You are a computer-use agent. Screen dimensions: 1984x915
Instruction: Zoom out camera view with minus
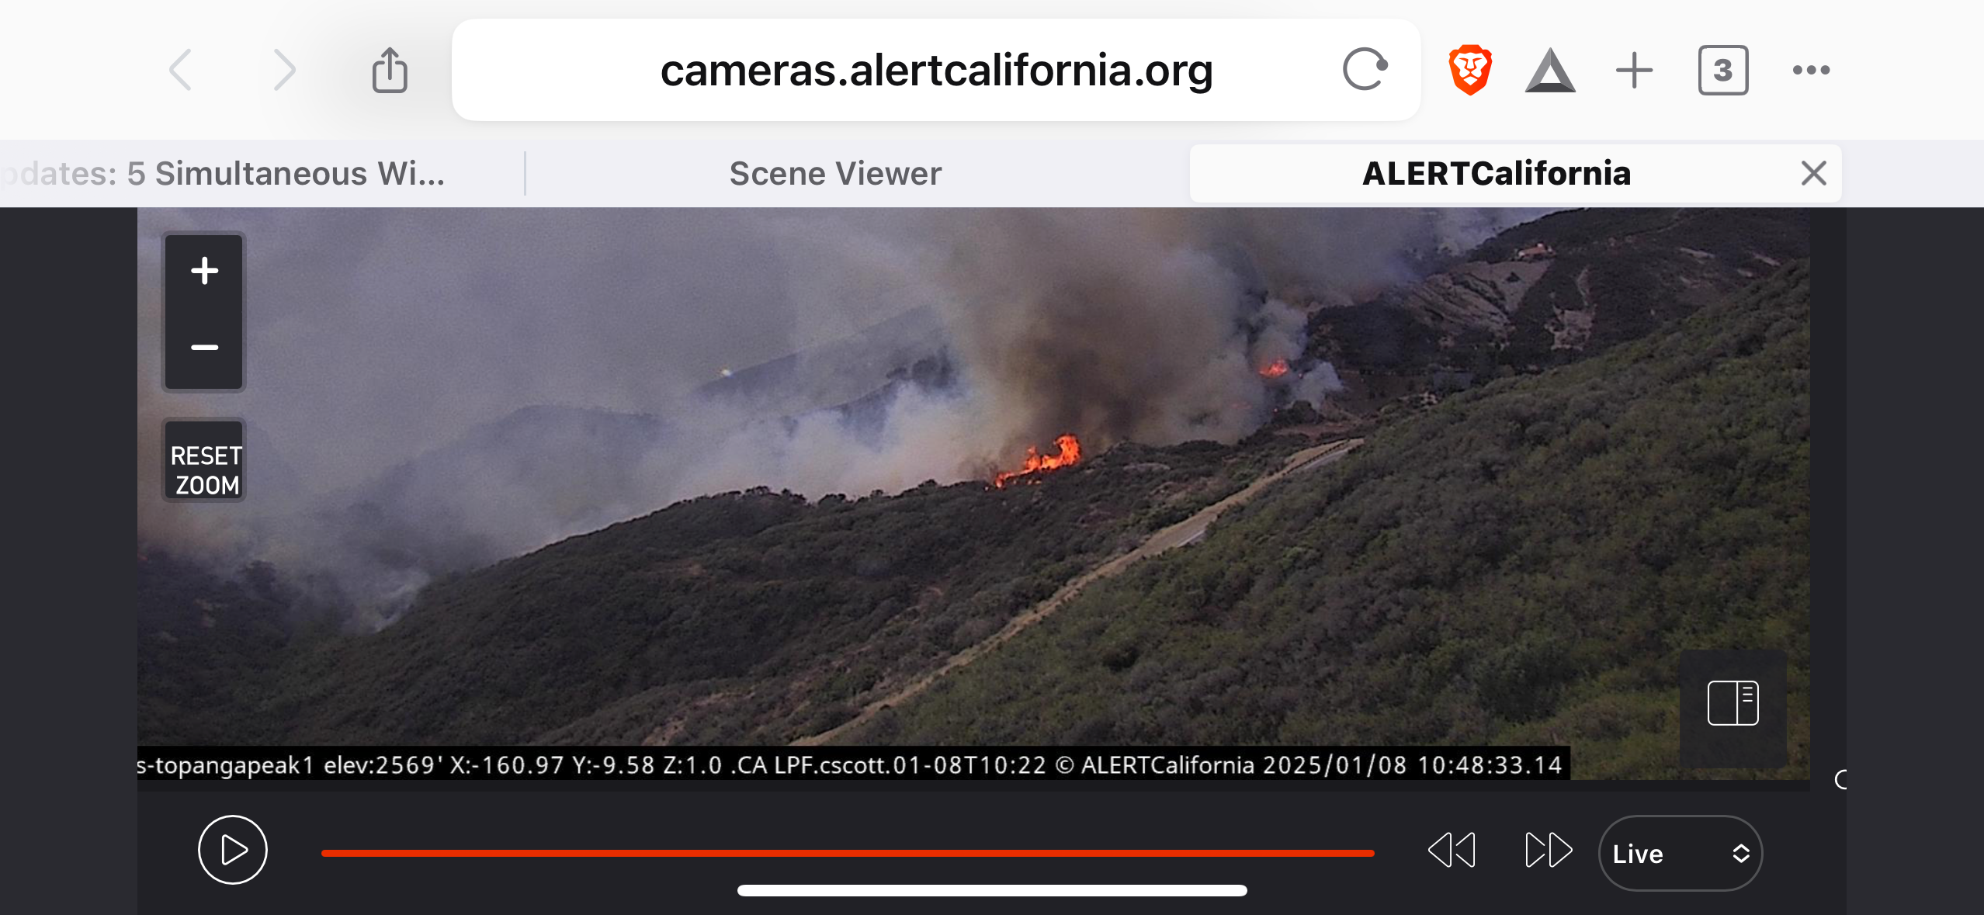click(204, 348)
